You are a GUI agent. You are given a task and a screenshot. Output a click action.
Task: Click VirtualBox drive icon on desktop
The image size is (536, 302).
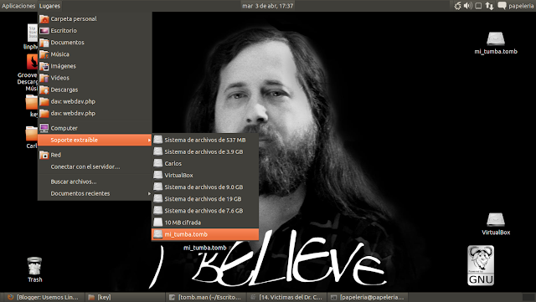pos(496,220)
